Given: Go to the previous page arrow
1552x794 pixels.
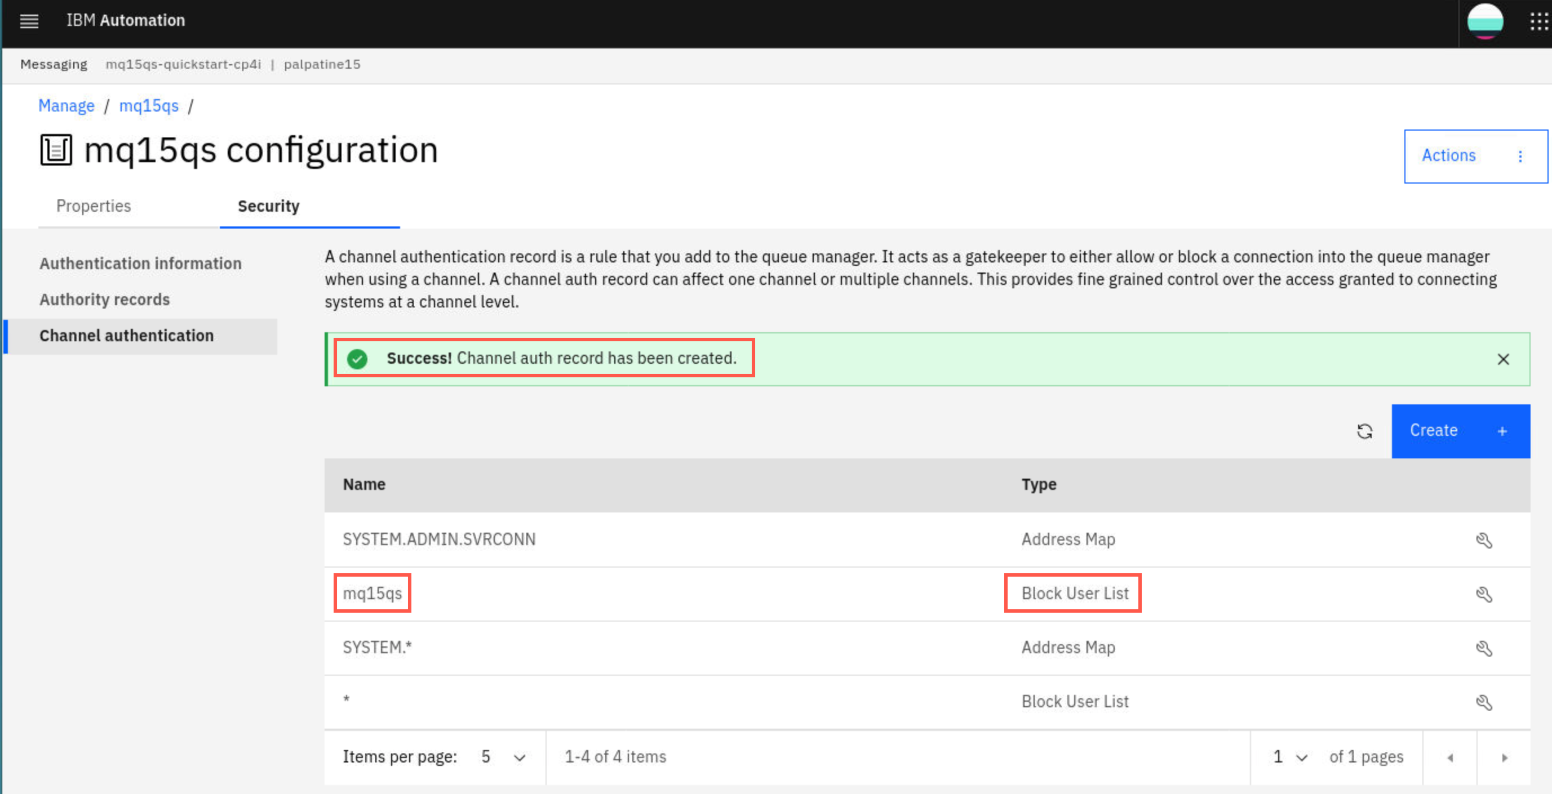Looking at the screenshot, I should pyautogui.click(x=1450, y=758).
